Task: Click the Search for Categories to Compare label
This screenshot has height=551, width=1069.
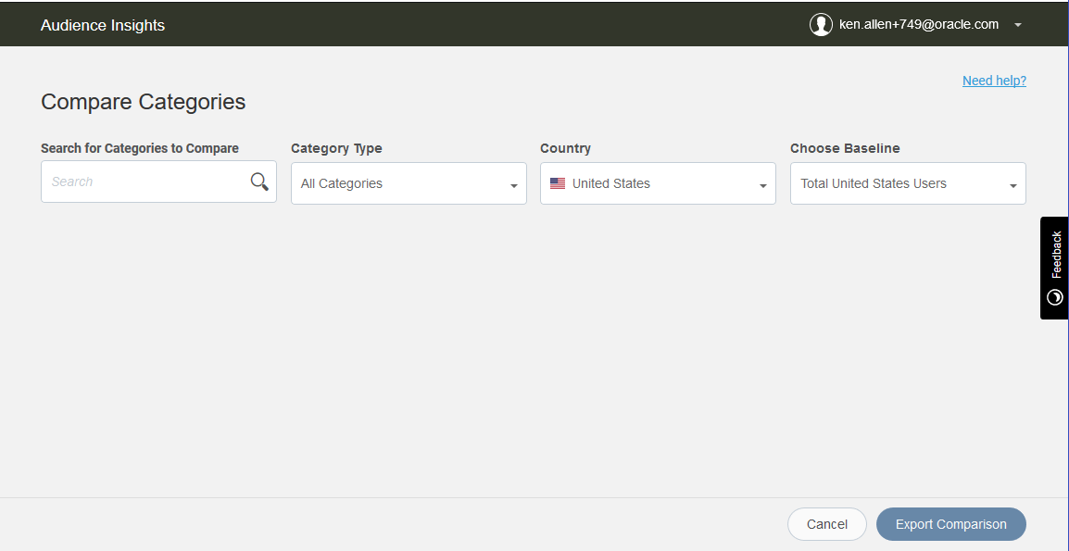Action: click(140, 148)
